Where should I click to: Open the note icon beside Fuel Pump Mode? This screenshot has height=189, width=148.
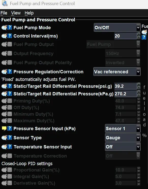click(x=4, y=28)
